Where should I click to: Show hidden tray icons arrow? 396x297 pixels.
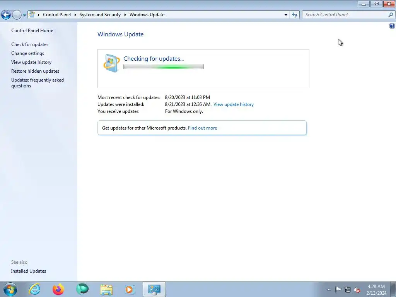[x=329, y=290]
